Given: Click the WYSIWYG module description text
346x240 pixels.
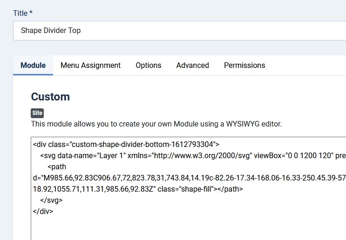Looking at the screenshot, I should [x=156, y=124].
